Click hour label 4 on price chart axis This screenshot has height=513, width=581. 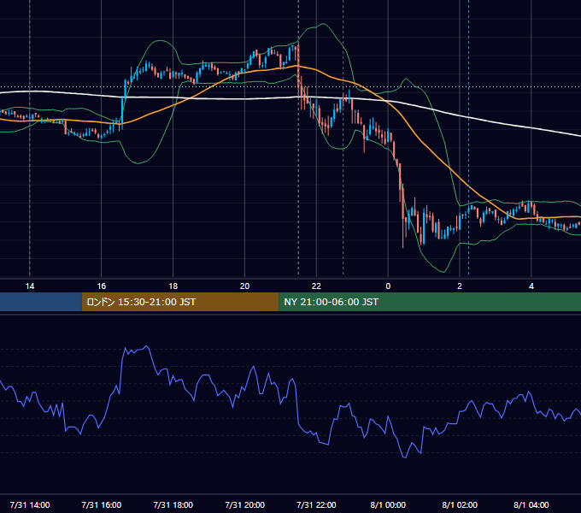point(531,286)
